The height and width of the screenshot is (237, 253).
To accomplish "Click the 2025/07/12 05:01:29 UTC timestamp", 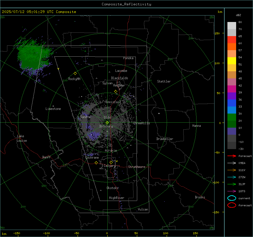I will [39, 12].
